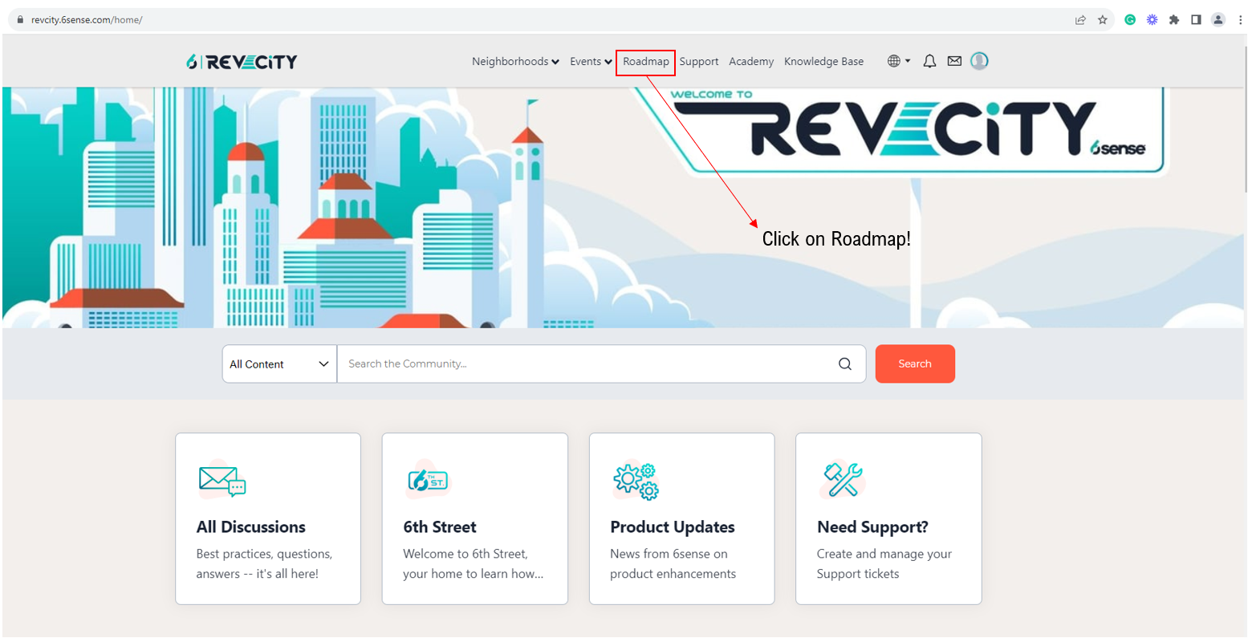Open the notifications bell icon

[929, 61]
